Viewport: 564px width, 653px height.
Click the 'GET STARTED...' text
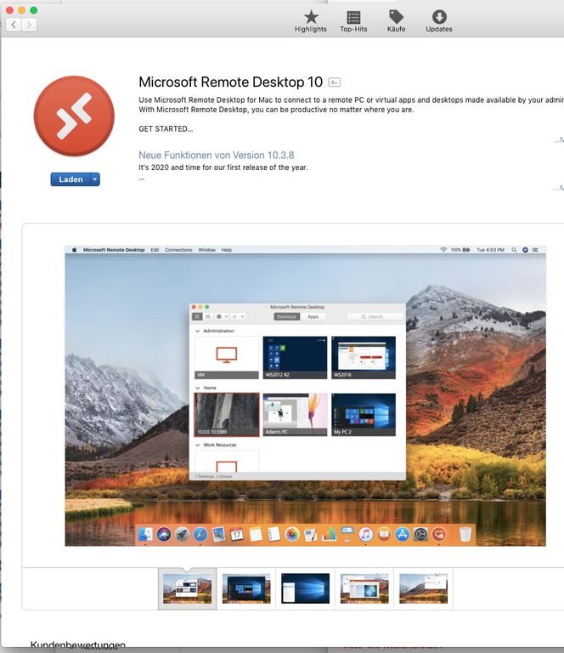pos(166,129)
